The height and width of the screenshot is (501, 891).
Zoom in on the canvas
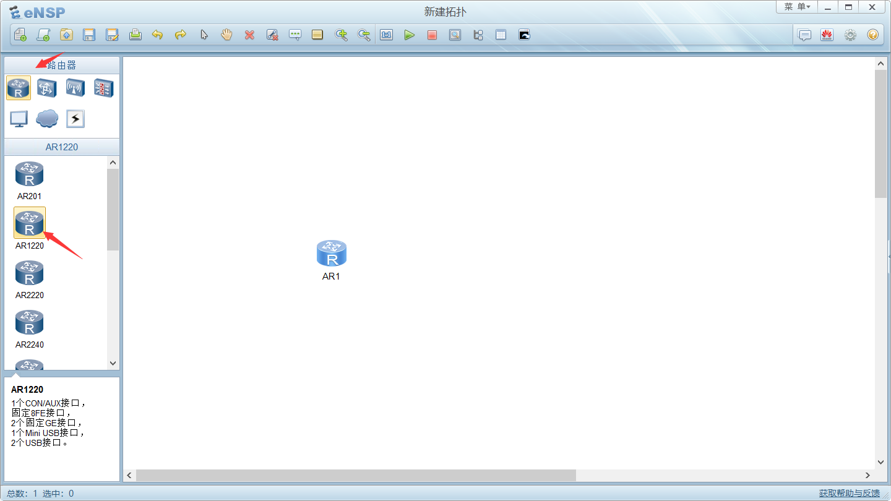click(x=341, y=35)
